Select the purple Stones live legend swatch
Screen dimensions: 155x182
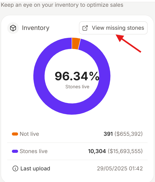point(15,151)
